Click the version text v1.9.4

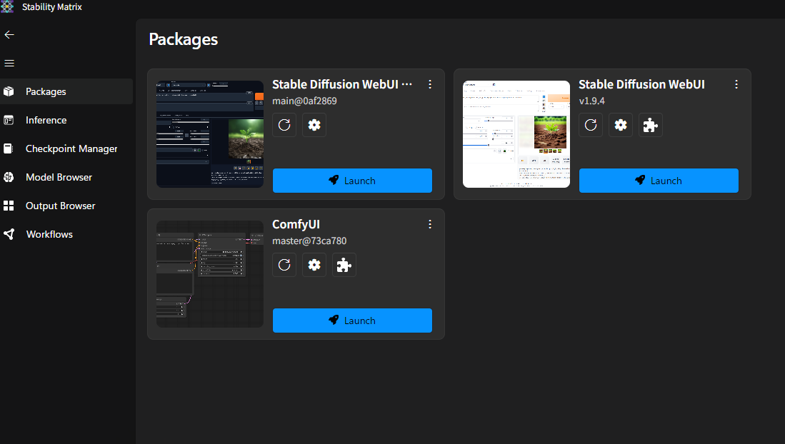click(x=591, y=101)
